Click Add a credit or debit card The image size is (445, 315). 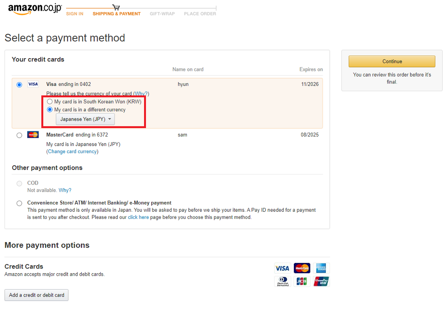[37, 295]
